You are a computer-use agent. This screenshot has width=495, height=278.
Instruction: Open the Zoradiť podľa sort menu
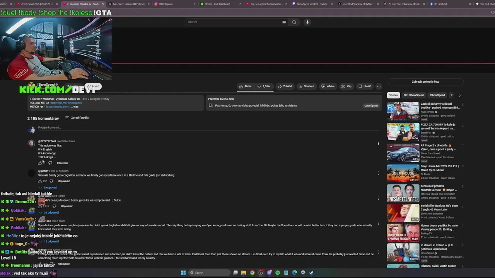point(77,118)
